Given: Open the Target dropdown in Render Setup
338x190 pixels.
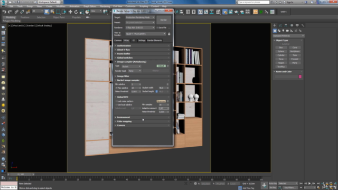Looking at the screenshot, I should [x=140, y=17].
